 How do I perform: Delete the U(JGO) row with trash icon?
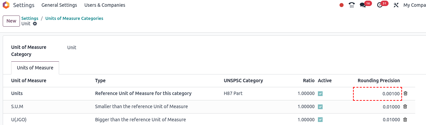405,120
